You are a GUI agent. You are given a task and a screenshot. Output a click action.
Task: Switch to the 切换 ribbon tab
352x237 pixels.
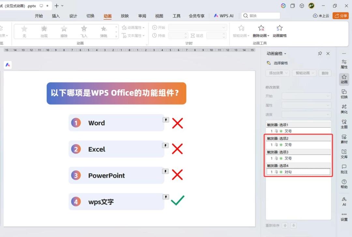click(90, 16)
